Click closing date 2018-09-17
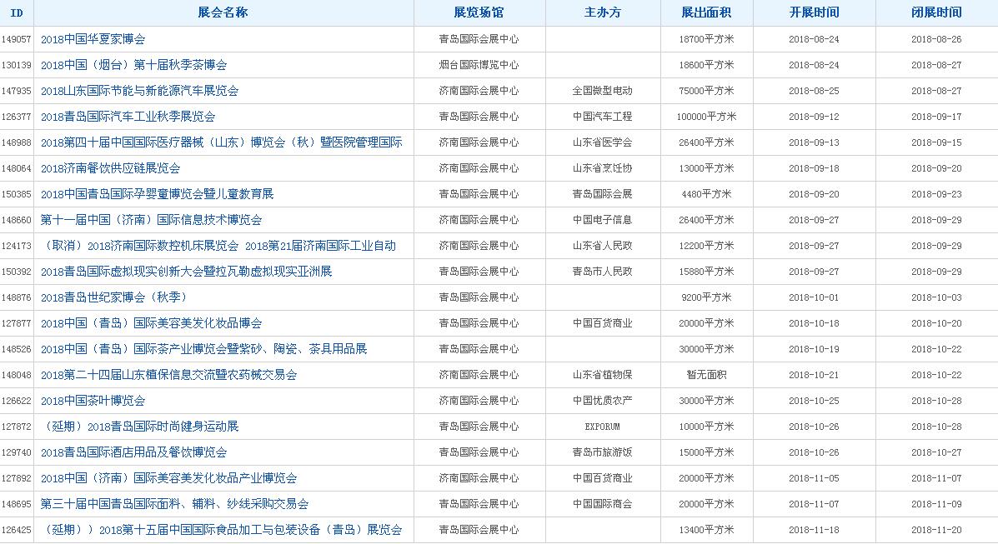The width and height of the screenshot is (998, 544). 936,117
